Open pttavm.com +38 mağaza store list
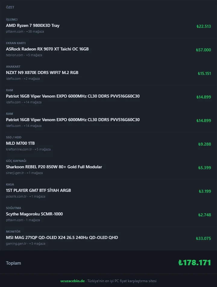Viewport: 217px width, 287px height. tap(25, 31)
